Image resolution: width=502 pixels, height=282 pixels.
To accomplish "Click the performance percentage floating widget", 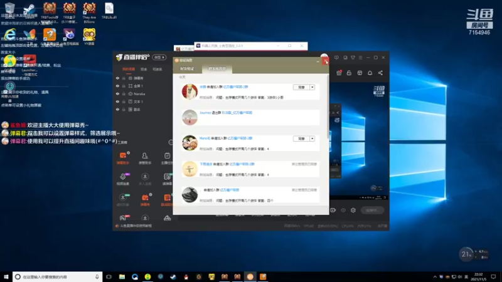I will (466, 254).
